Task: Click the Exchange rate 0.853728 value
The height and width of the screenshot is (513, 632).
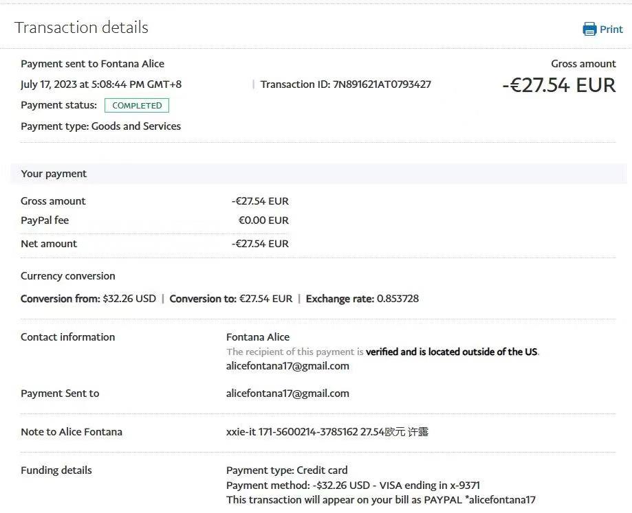Action: click(397, 299)
